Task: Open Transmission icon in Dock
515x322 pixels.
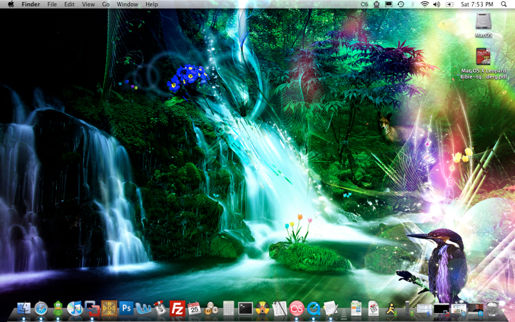Action: 160,308
